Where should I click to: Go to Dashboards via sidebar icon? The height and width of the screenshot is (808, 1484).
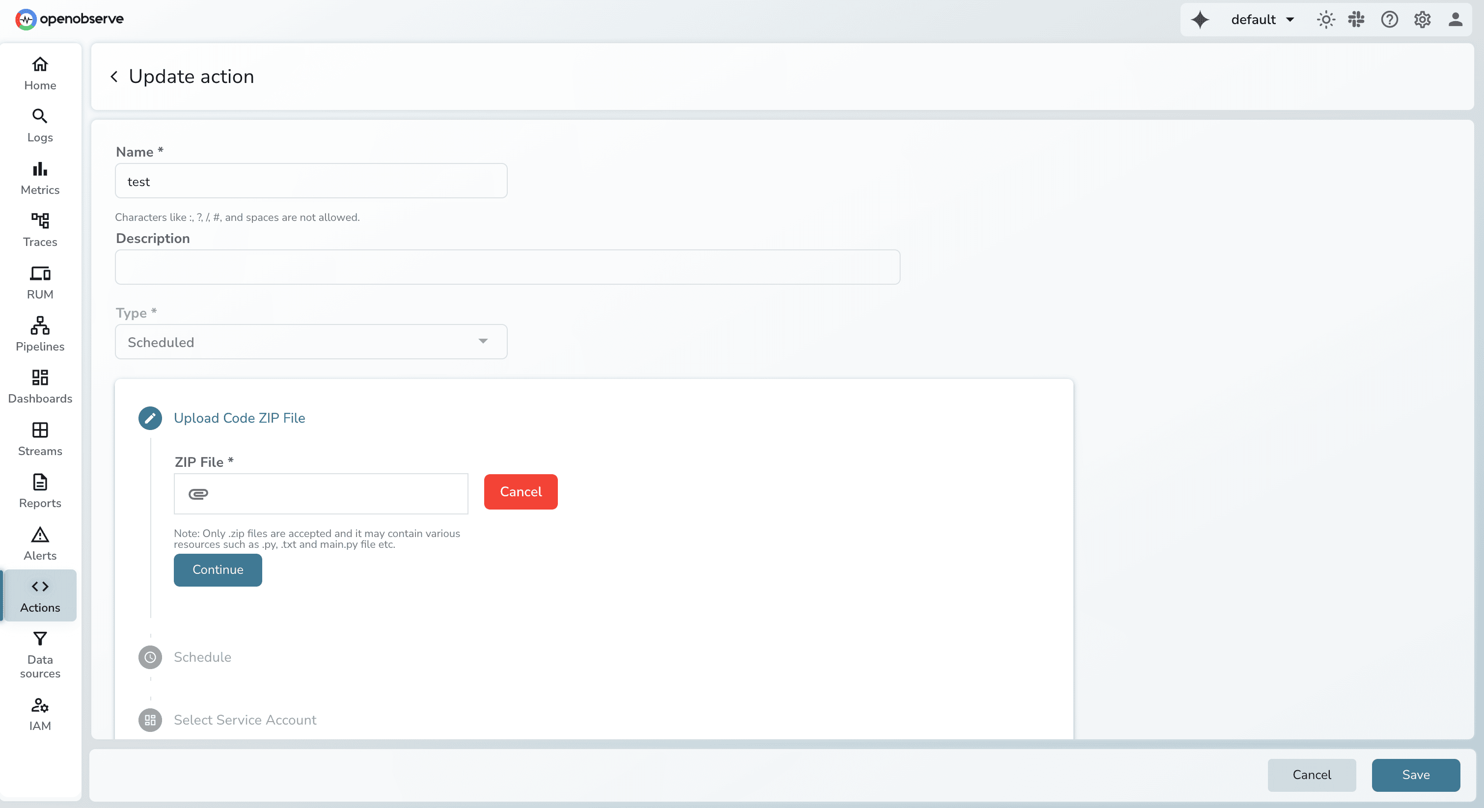tap(39, 386)
